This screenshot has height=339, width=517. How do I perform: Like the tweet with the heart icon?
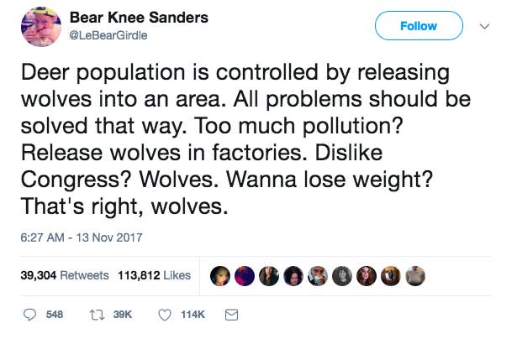tap(165, 315)
